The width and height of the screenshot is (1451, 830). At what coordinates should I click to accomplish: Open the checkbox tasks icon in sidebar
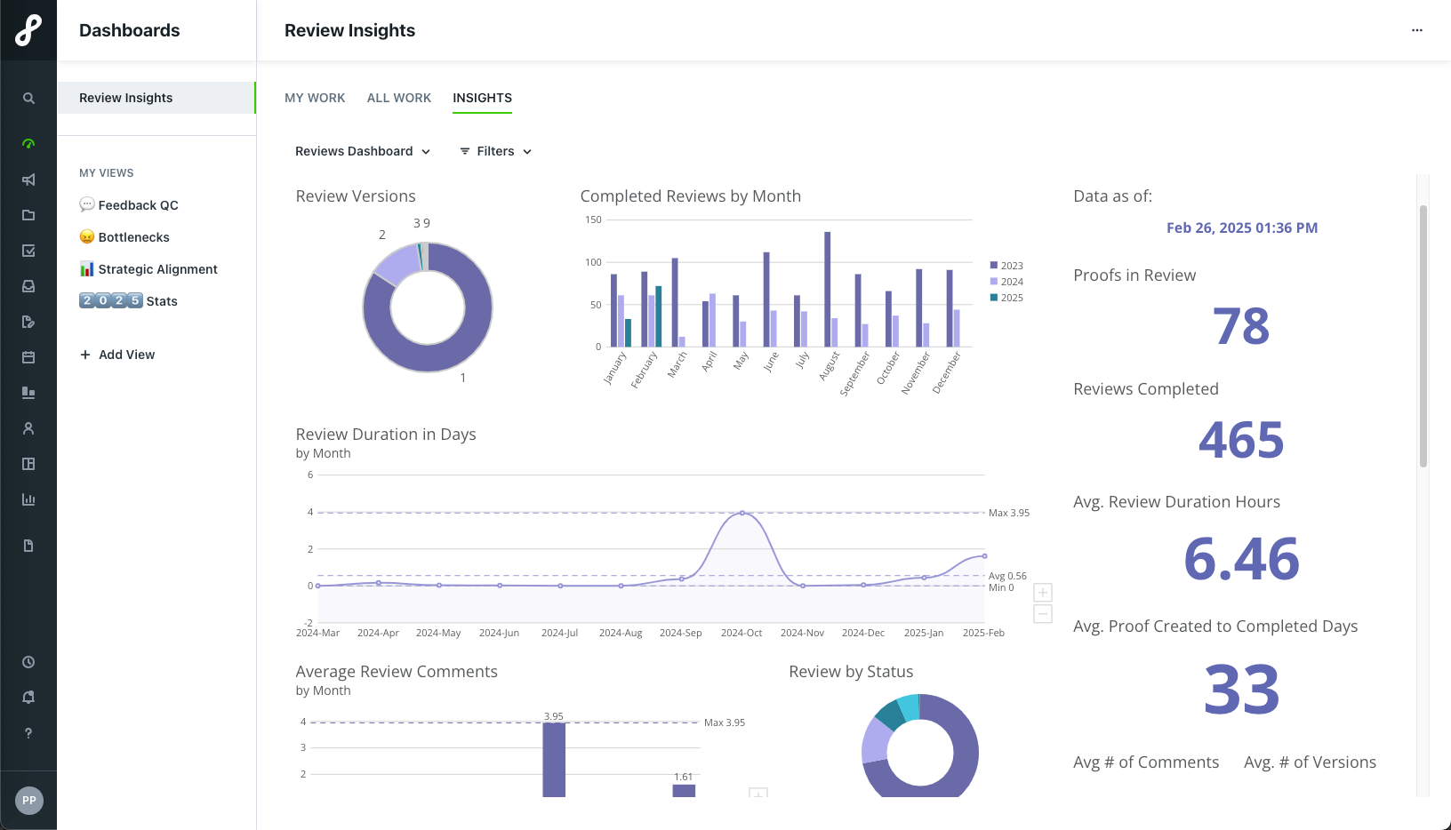pyautogui.click(x=28, y=251)
